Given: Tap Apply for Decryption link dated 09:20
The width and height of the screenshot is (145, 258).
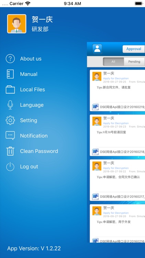Looking at the screenshot, I should coord(116,213).
